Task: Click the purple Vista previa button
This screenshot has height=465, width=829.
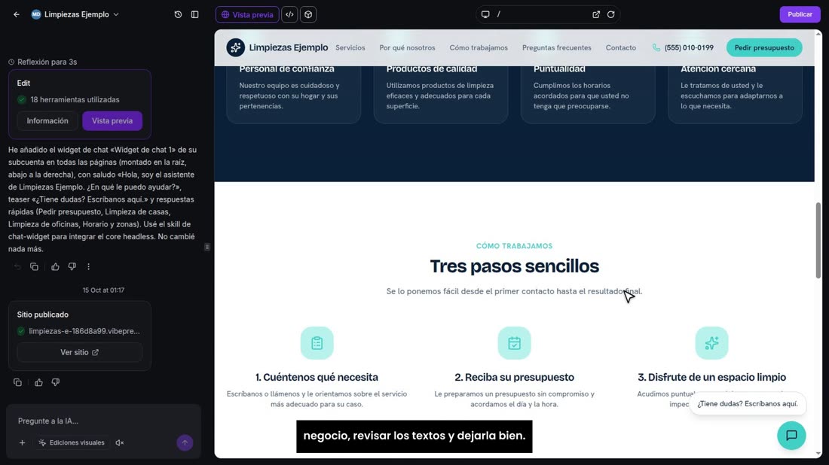Action: pyautogui.click(x=112, y=121)
